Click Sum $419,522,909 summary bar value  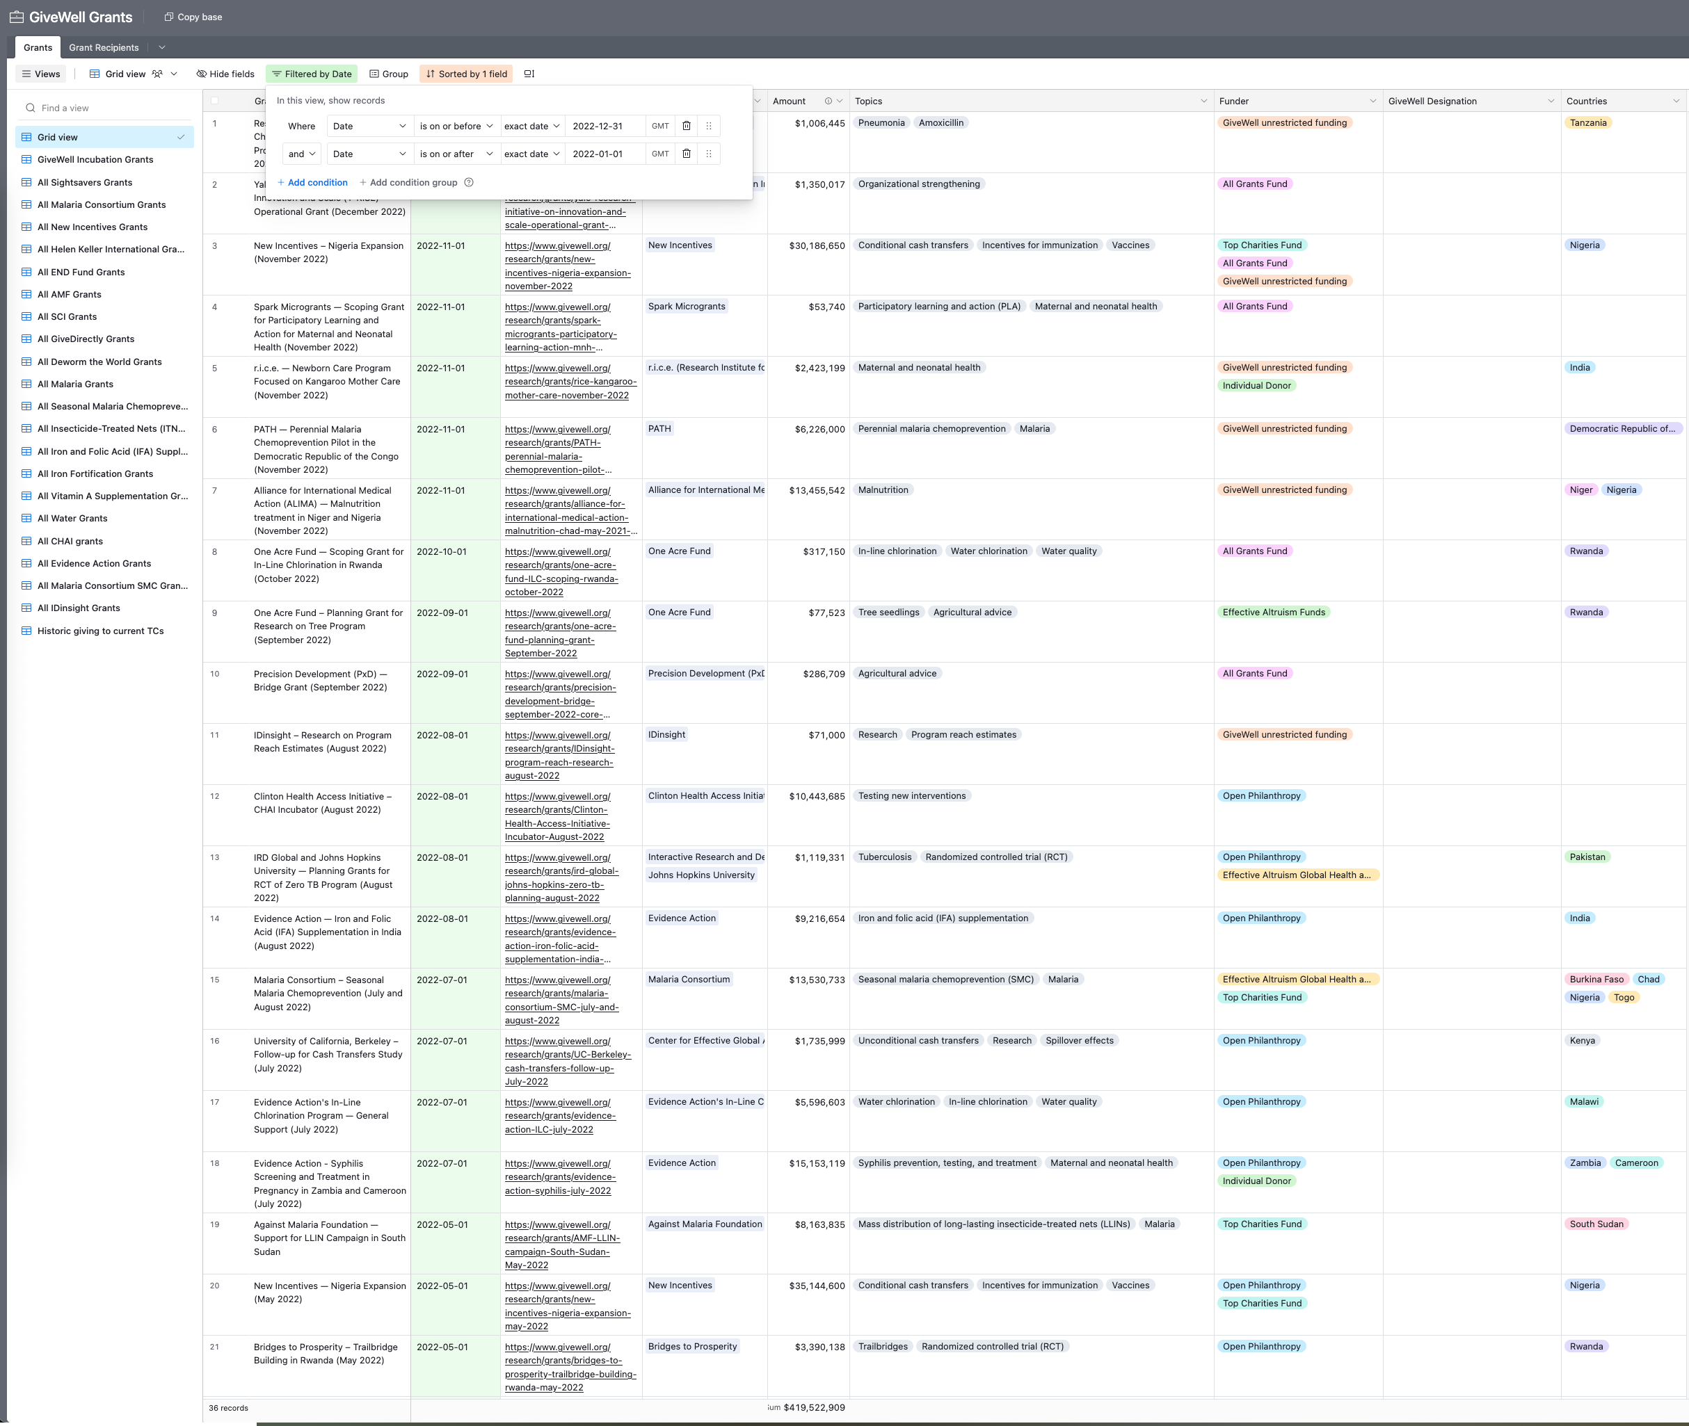pyautogui.click(x=808, y=1407)
